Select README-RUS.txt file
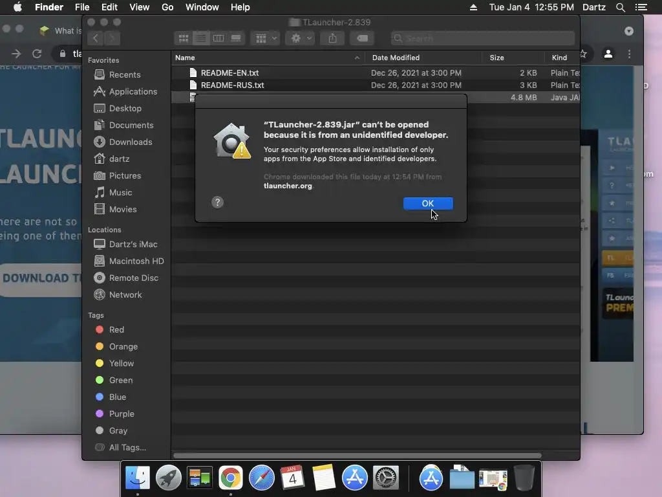 [x=232, y=85]
